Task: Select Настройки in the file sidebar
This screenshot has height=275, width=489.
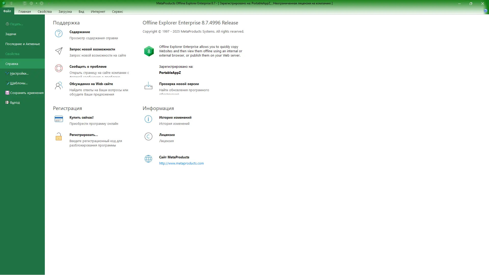Action: pyautogui.click(x=19, y=73)
